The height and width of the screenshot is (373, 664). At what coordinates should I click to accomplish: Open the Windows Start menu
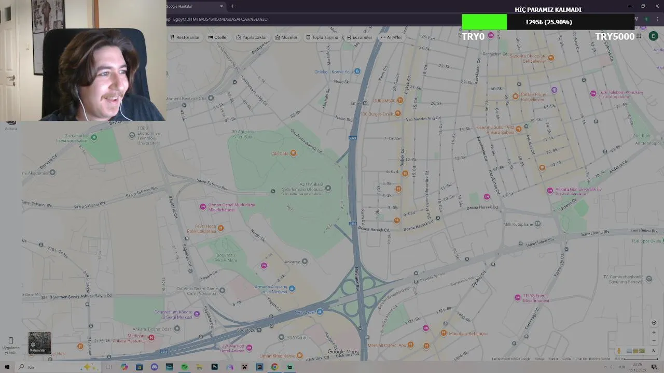pyautogui.click(x=7, y=367)
